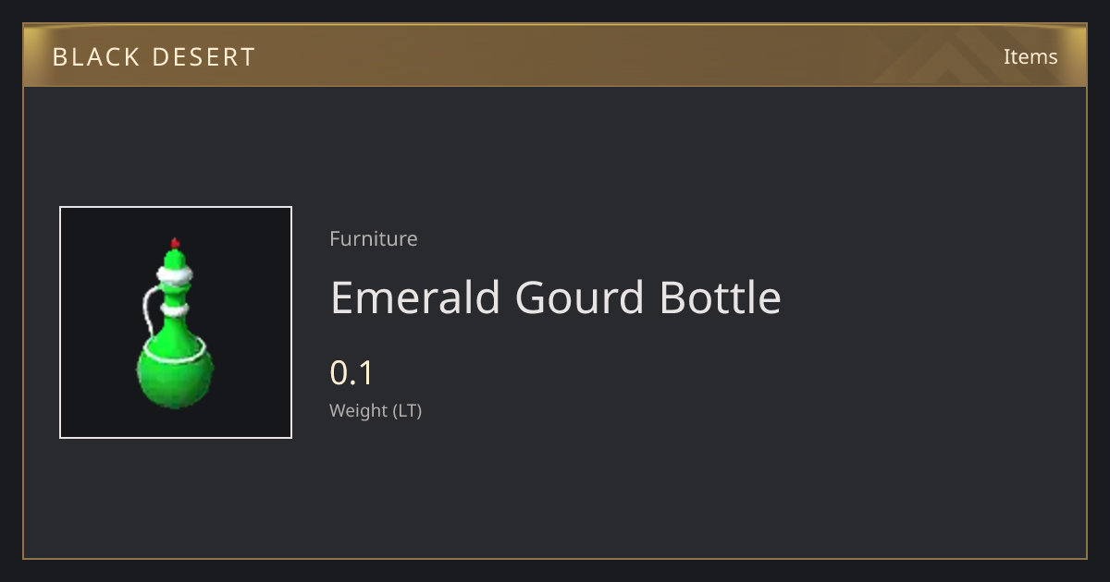Image resolution: width=1110 pixels, height=582 pixels.
Task: Select the Furniture category label
Action: (374, 238)
